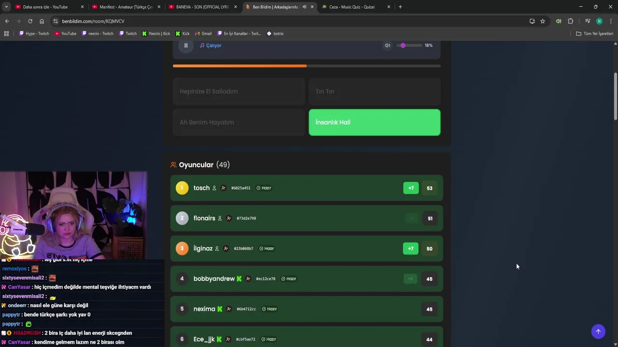Viewport: 618px width, 347px height.
Task: Go back in browser history
Action: tap(7, 21)
